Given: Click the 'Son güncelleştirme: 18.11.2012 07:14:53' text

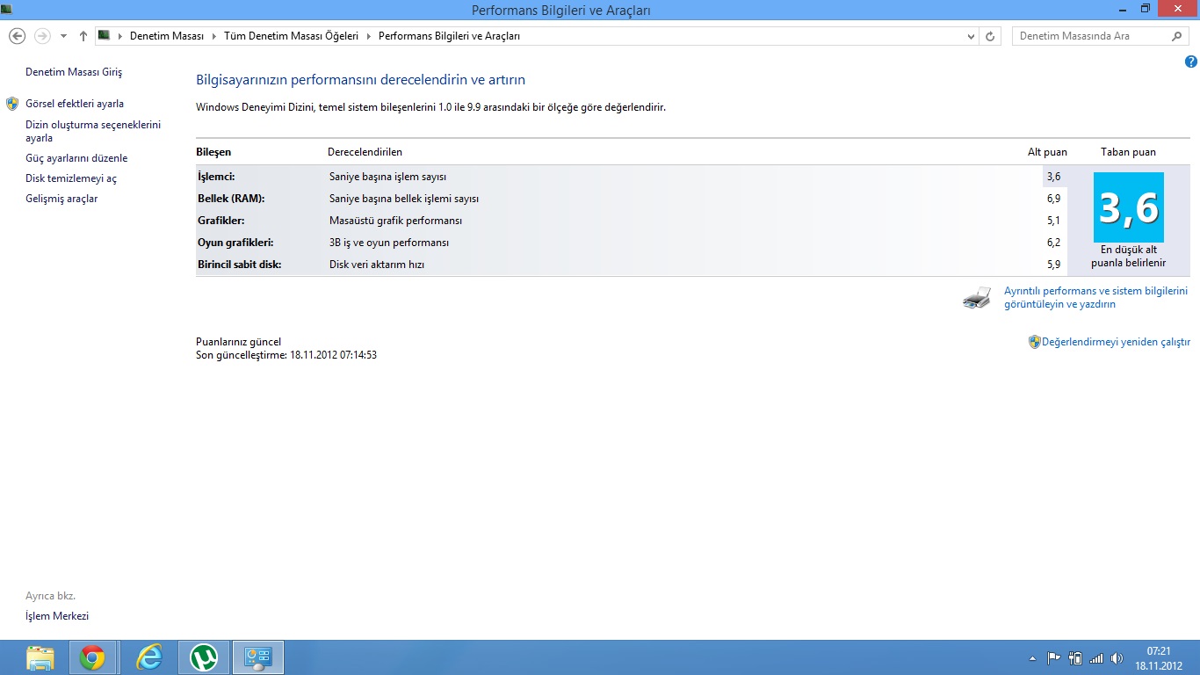Looking at the screenshot, I should [x=286, y=355].
